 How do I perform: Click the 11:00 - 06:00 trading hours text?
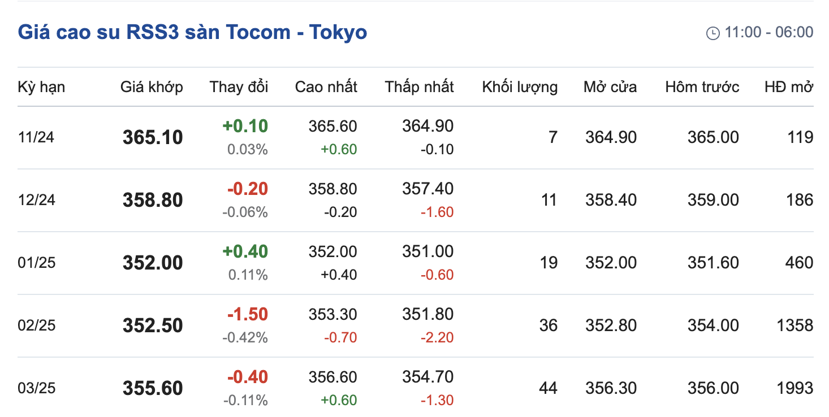(x=769, y=32)
